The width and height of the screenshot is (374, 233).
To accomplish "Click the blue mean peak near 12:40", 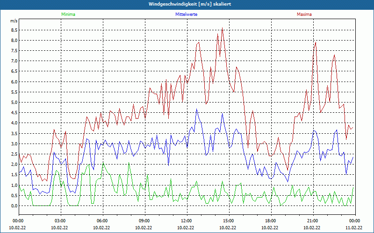I will [x=196, y=109].
